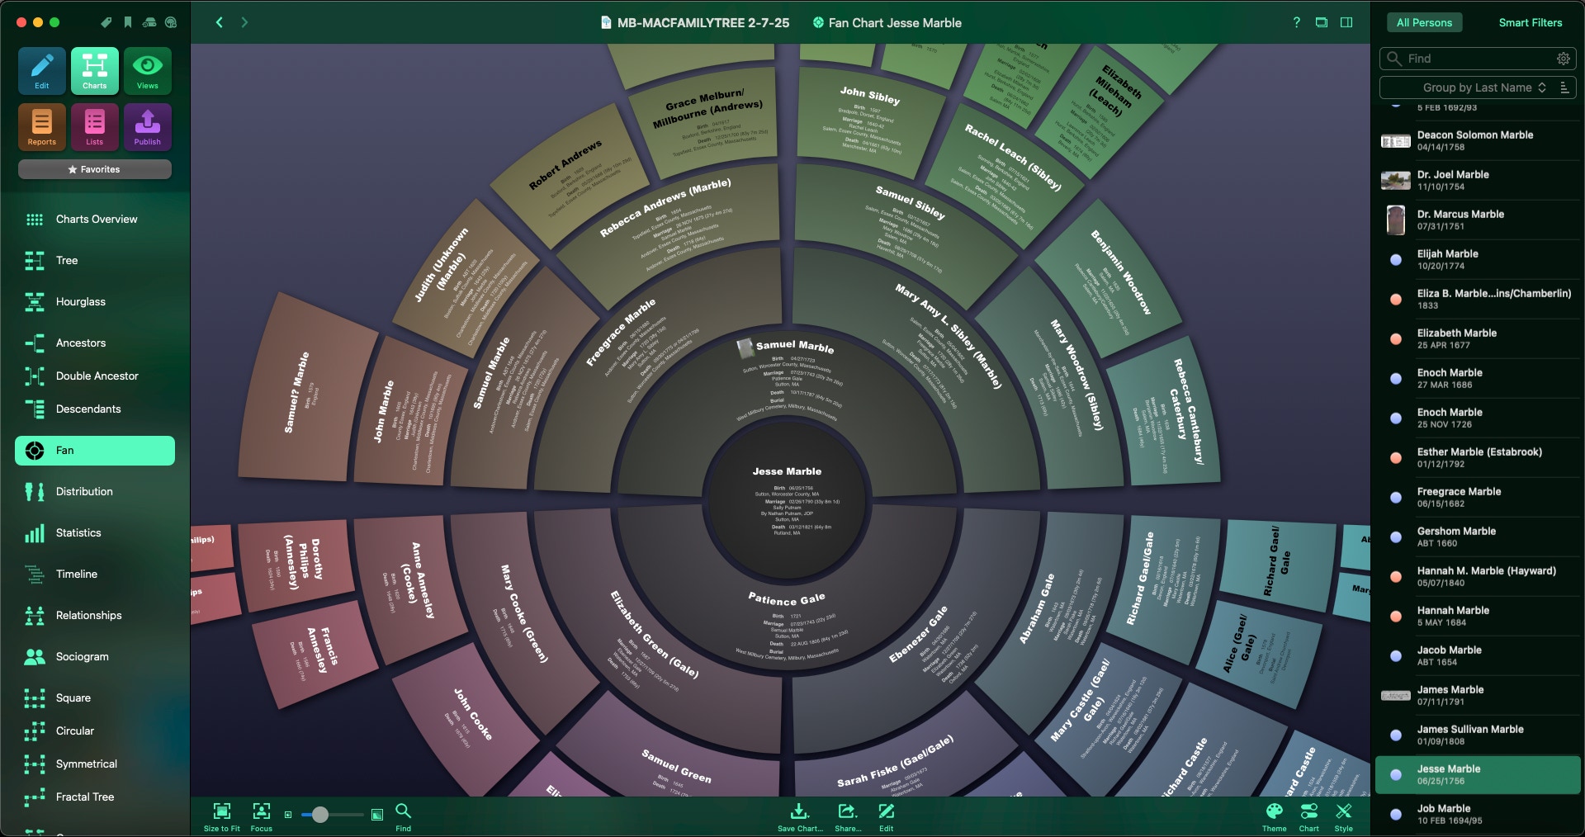Click the sort order icon beside grouping
This screenshot has width=1585, height=837.
pos(1564,87)
